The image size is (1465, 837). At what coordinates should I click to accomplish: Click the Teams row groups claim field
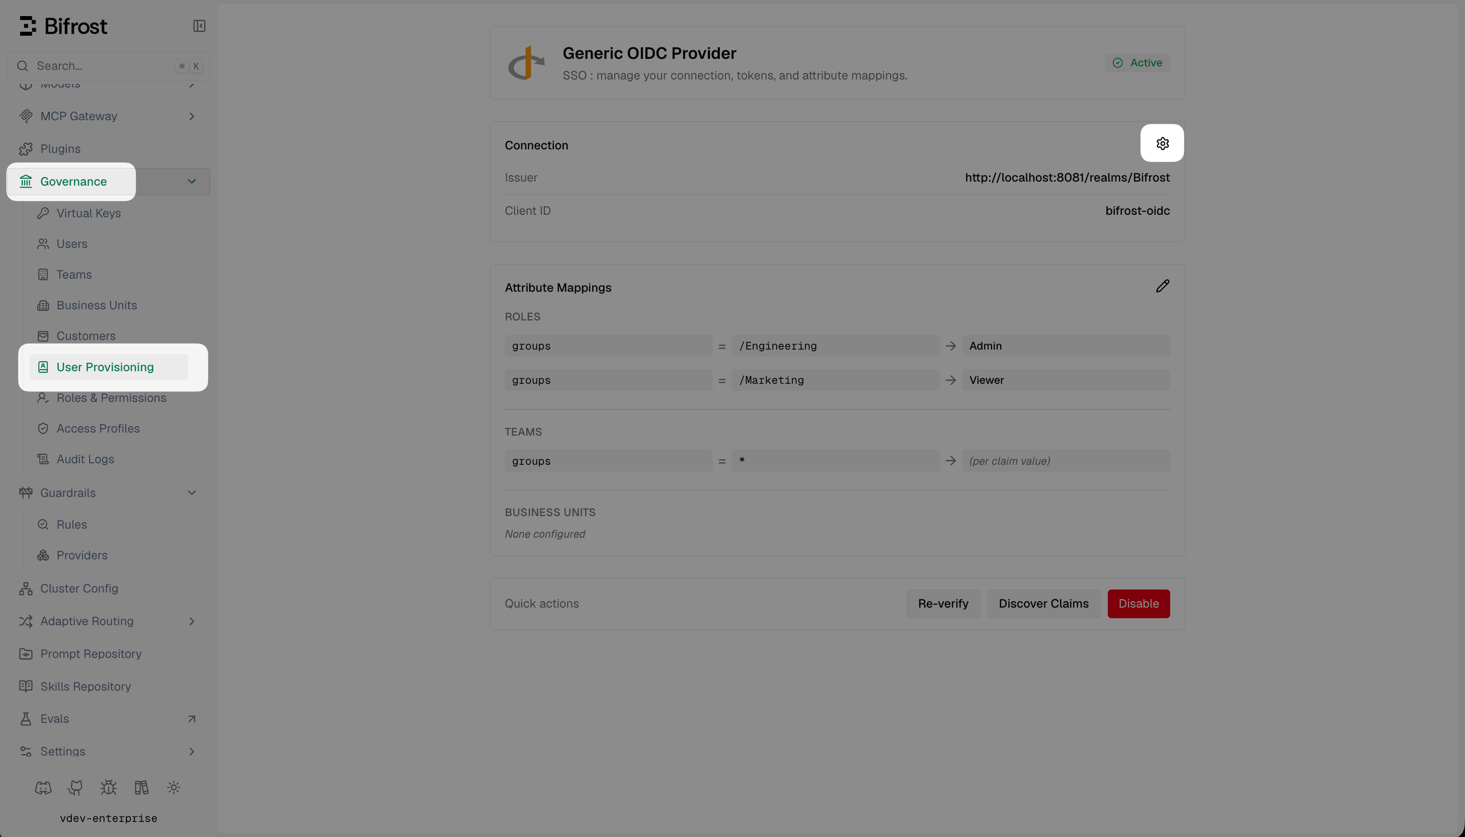[x=608, y=461]
